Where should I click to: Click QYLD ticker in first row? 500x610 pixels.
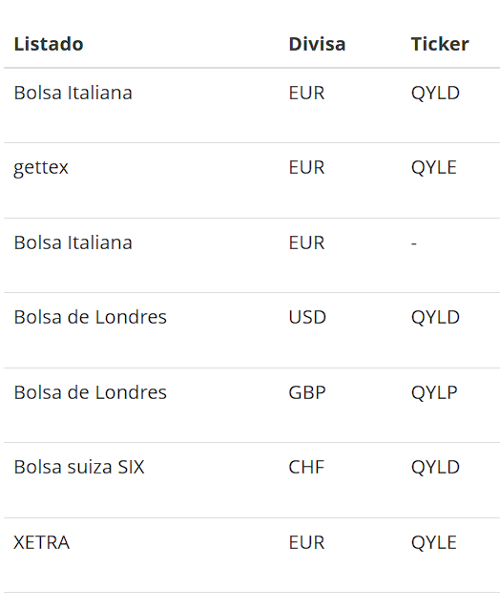[435, 94]
